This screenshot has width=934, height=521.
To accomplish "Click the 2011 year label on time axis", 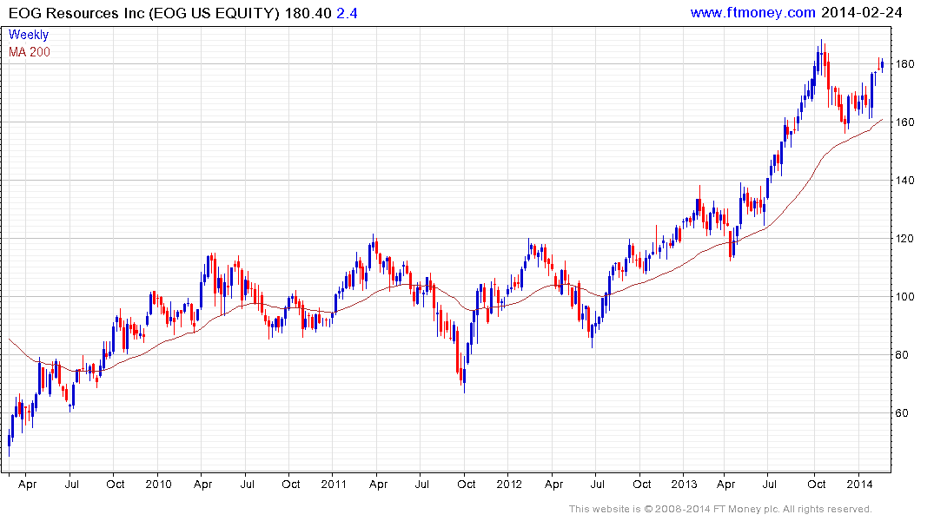I will [x=333, y=484].
